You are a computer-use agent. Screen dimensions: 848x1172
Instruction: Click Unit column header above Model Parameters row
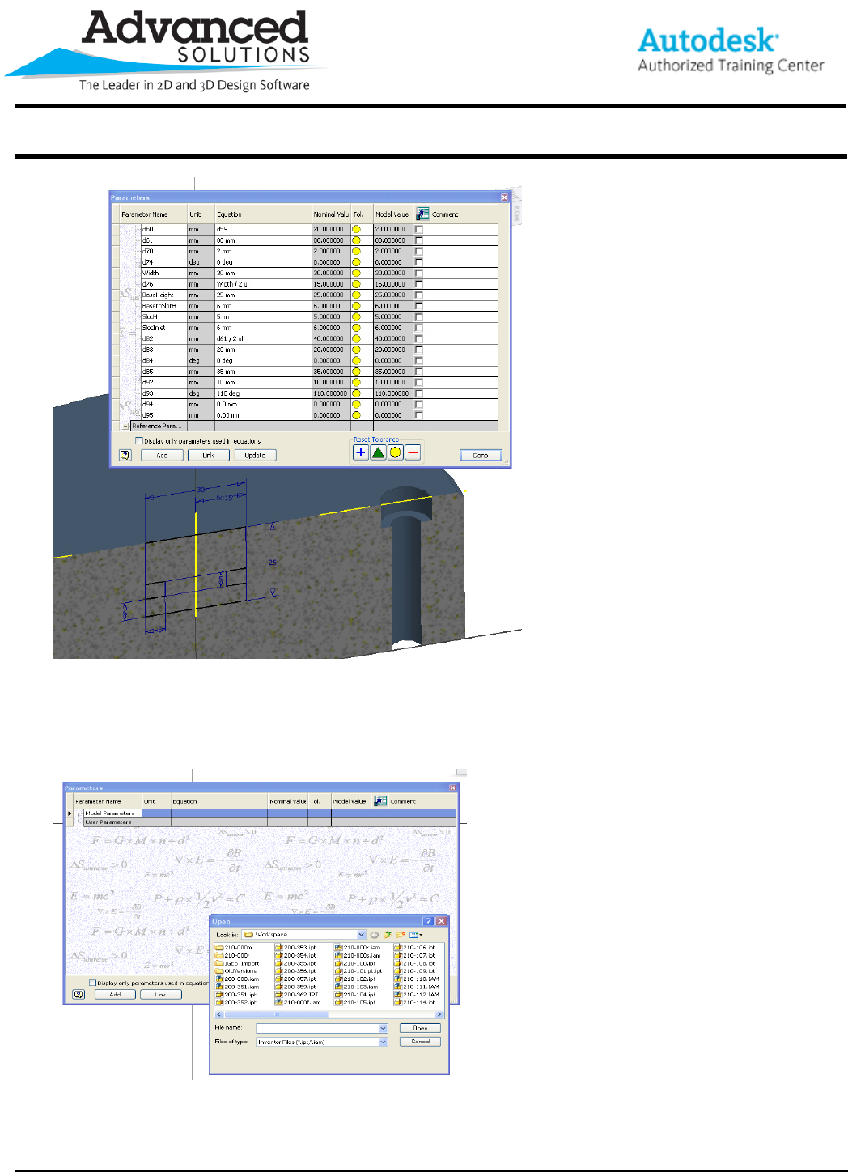coord(156,801)
